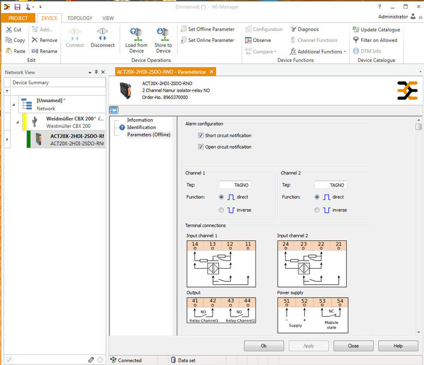Click the Channel 2 Tag input field
Viewport: 424px width, 365px height.
point(330,185)
